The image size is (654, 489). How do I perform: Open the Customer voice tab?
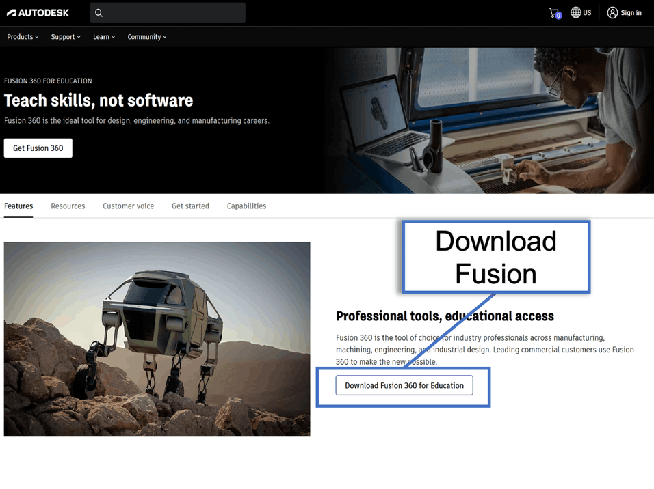[128, 206]
